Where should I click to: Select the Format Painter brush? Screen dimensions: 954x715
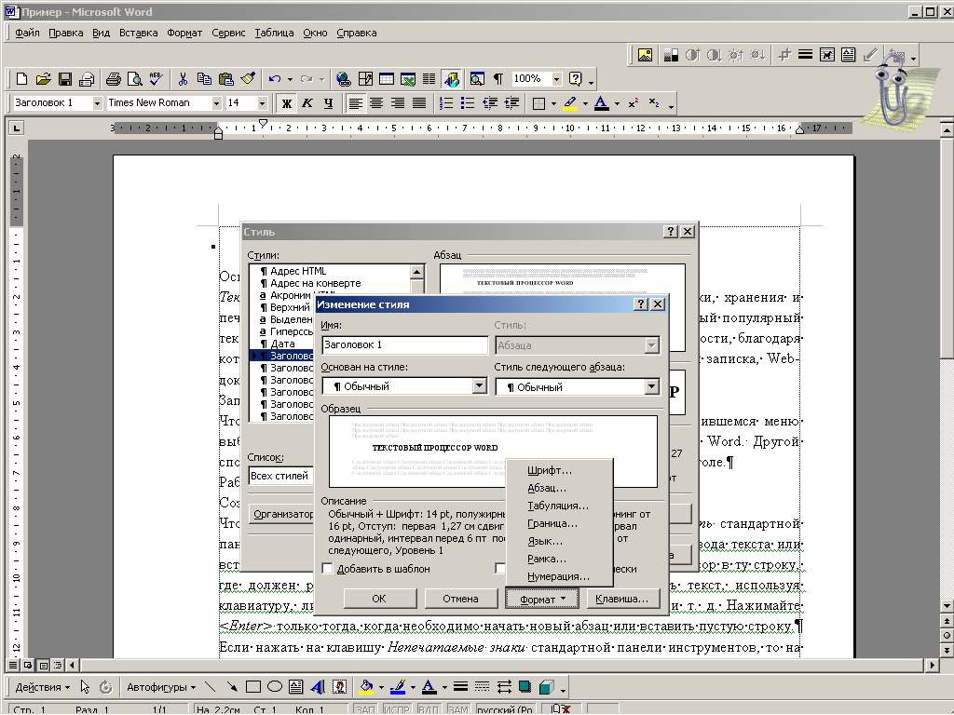(248, 79)
